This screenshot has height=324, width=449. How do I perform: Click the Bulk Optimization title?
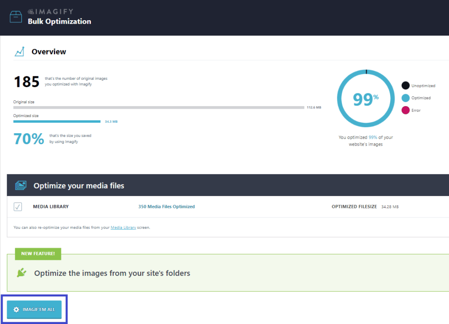[x=59, y=21]
